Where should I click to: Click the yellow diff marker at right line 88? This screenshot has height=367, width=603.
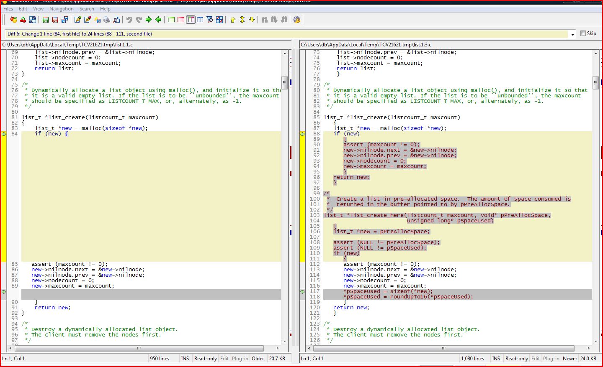(302, 134)
